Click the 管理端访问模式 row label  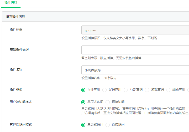21,125
